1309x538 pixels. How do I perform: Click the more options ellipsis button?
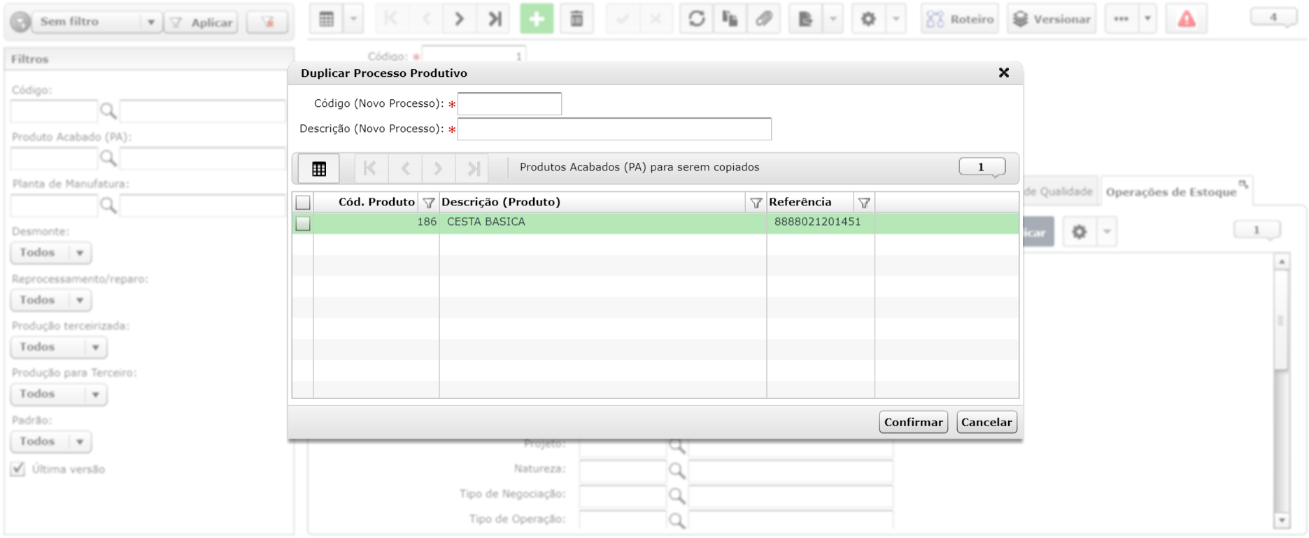pos(1121,19)
